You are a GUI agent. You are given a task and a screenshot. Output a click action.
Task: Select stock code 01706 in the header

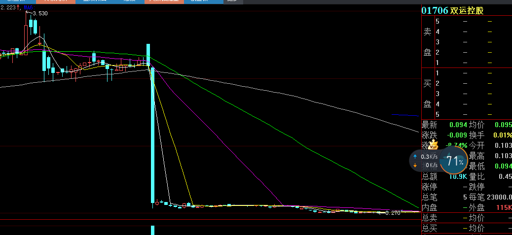click(x=435, y=10)
